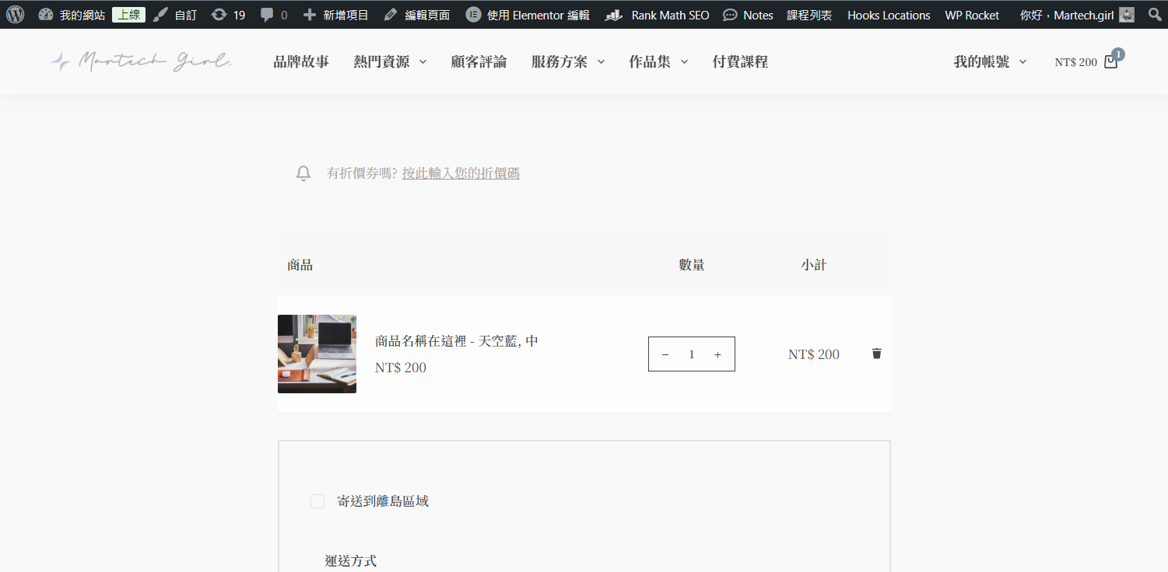Viewport: 1168px width, 572px height.
Task: Enable the 寄送到離島區域 checkbox
Action: coord(317,501)
